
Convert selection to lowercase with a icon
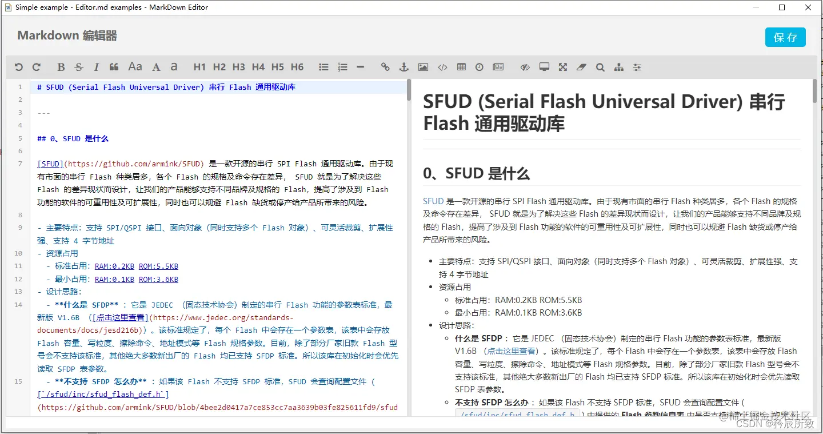pyautogui.click(x=174, y=67)
